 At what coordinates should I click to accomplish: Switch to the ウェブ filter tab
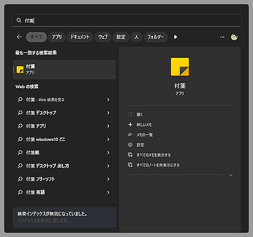tap(103, 37)
